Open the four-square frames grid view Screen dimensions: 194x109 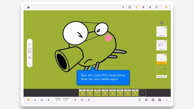[x=160, y=100]
